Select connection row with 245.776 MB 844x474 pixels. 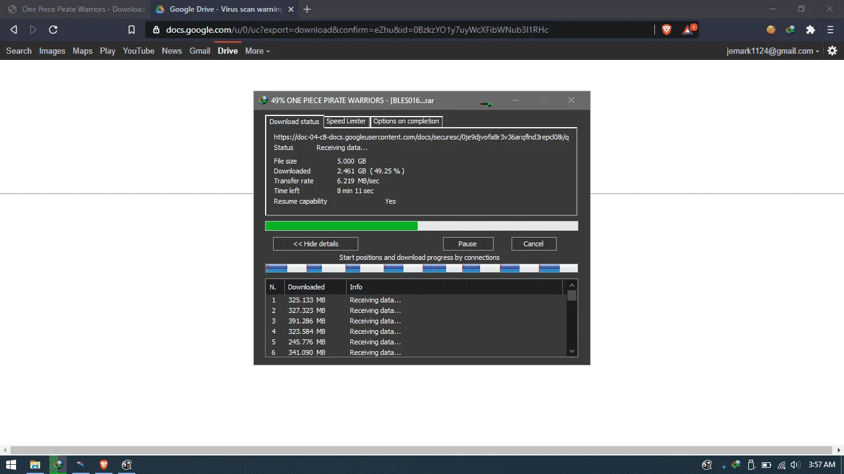coord(416,342)
